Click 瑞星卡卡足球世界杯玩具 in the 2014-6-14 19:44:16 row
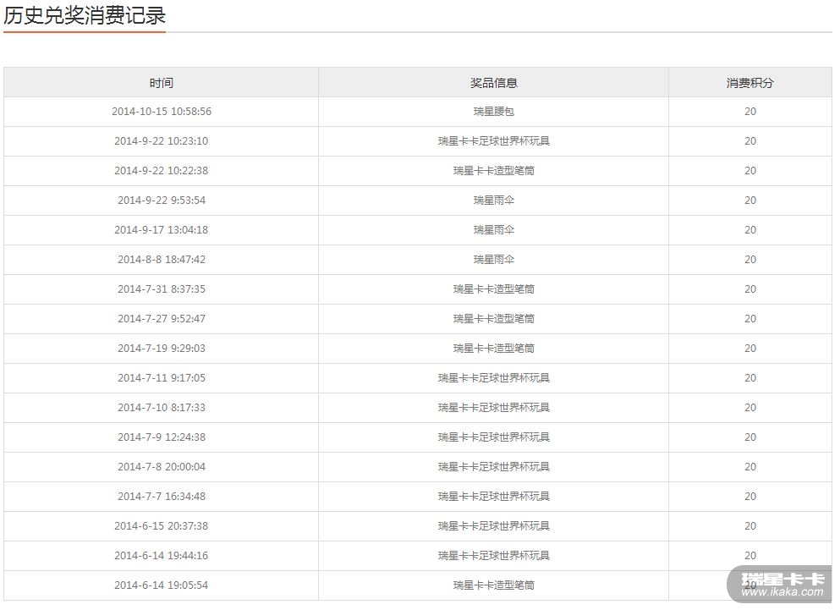Screen dimensions: 840x610 click(493, 555)
